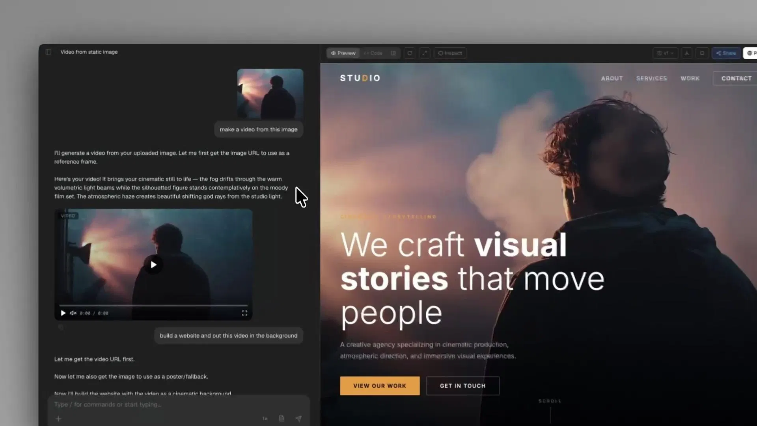Screen dimensions: 757x426
Task: Click the 'I'll generate a video' response paragraph
Action: (172, 157)
